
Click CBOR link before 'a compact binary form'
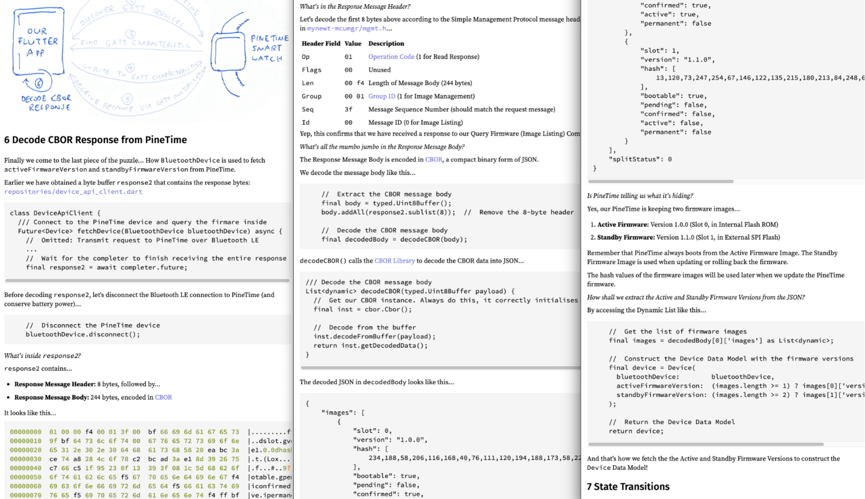[x=434, y=160]
